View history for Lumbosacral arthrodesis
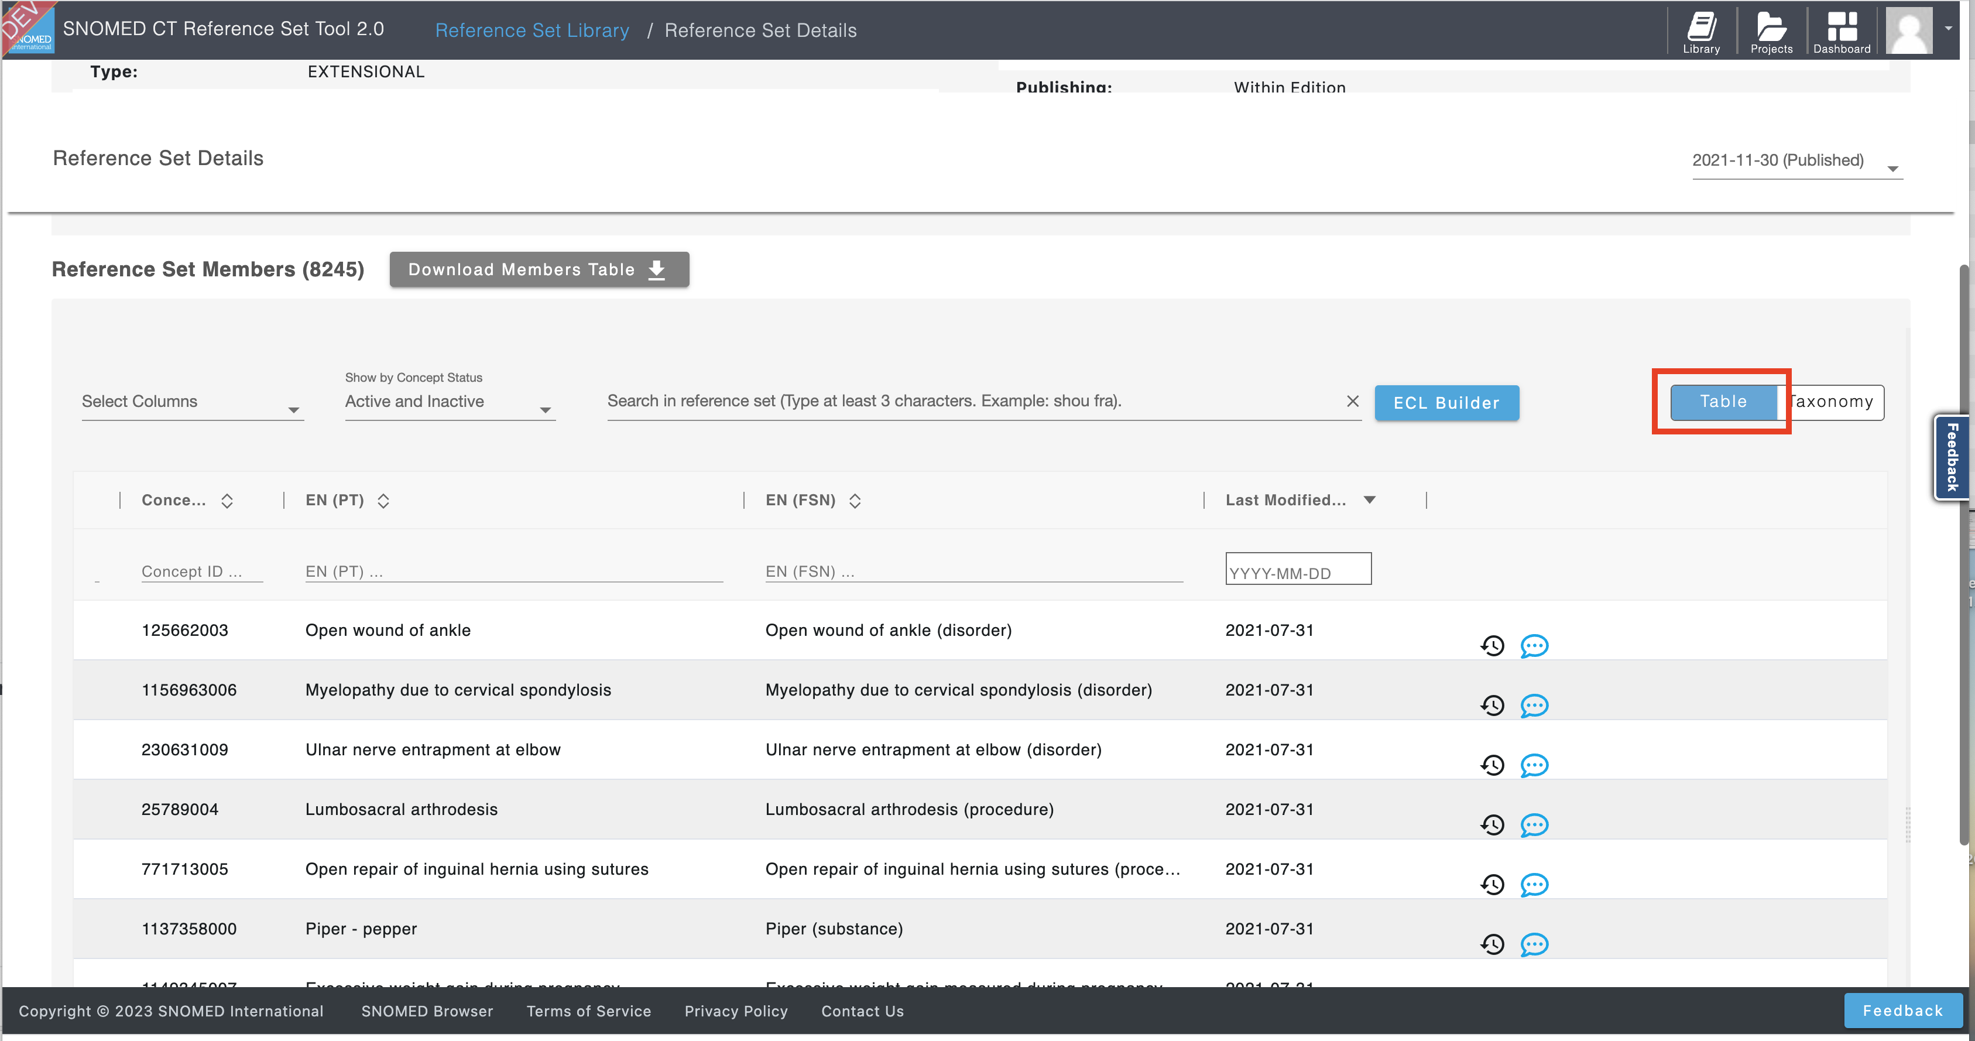The width and height of the screenshot is (1975, 1041). (1492, 826)
